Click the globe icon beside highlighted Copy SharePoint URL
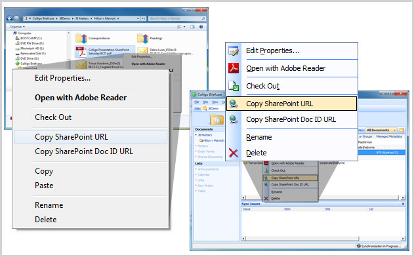Viewport: 414px width, 257px height. coord(234,104)
